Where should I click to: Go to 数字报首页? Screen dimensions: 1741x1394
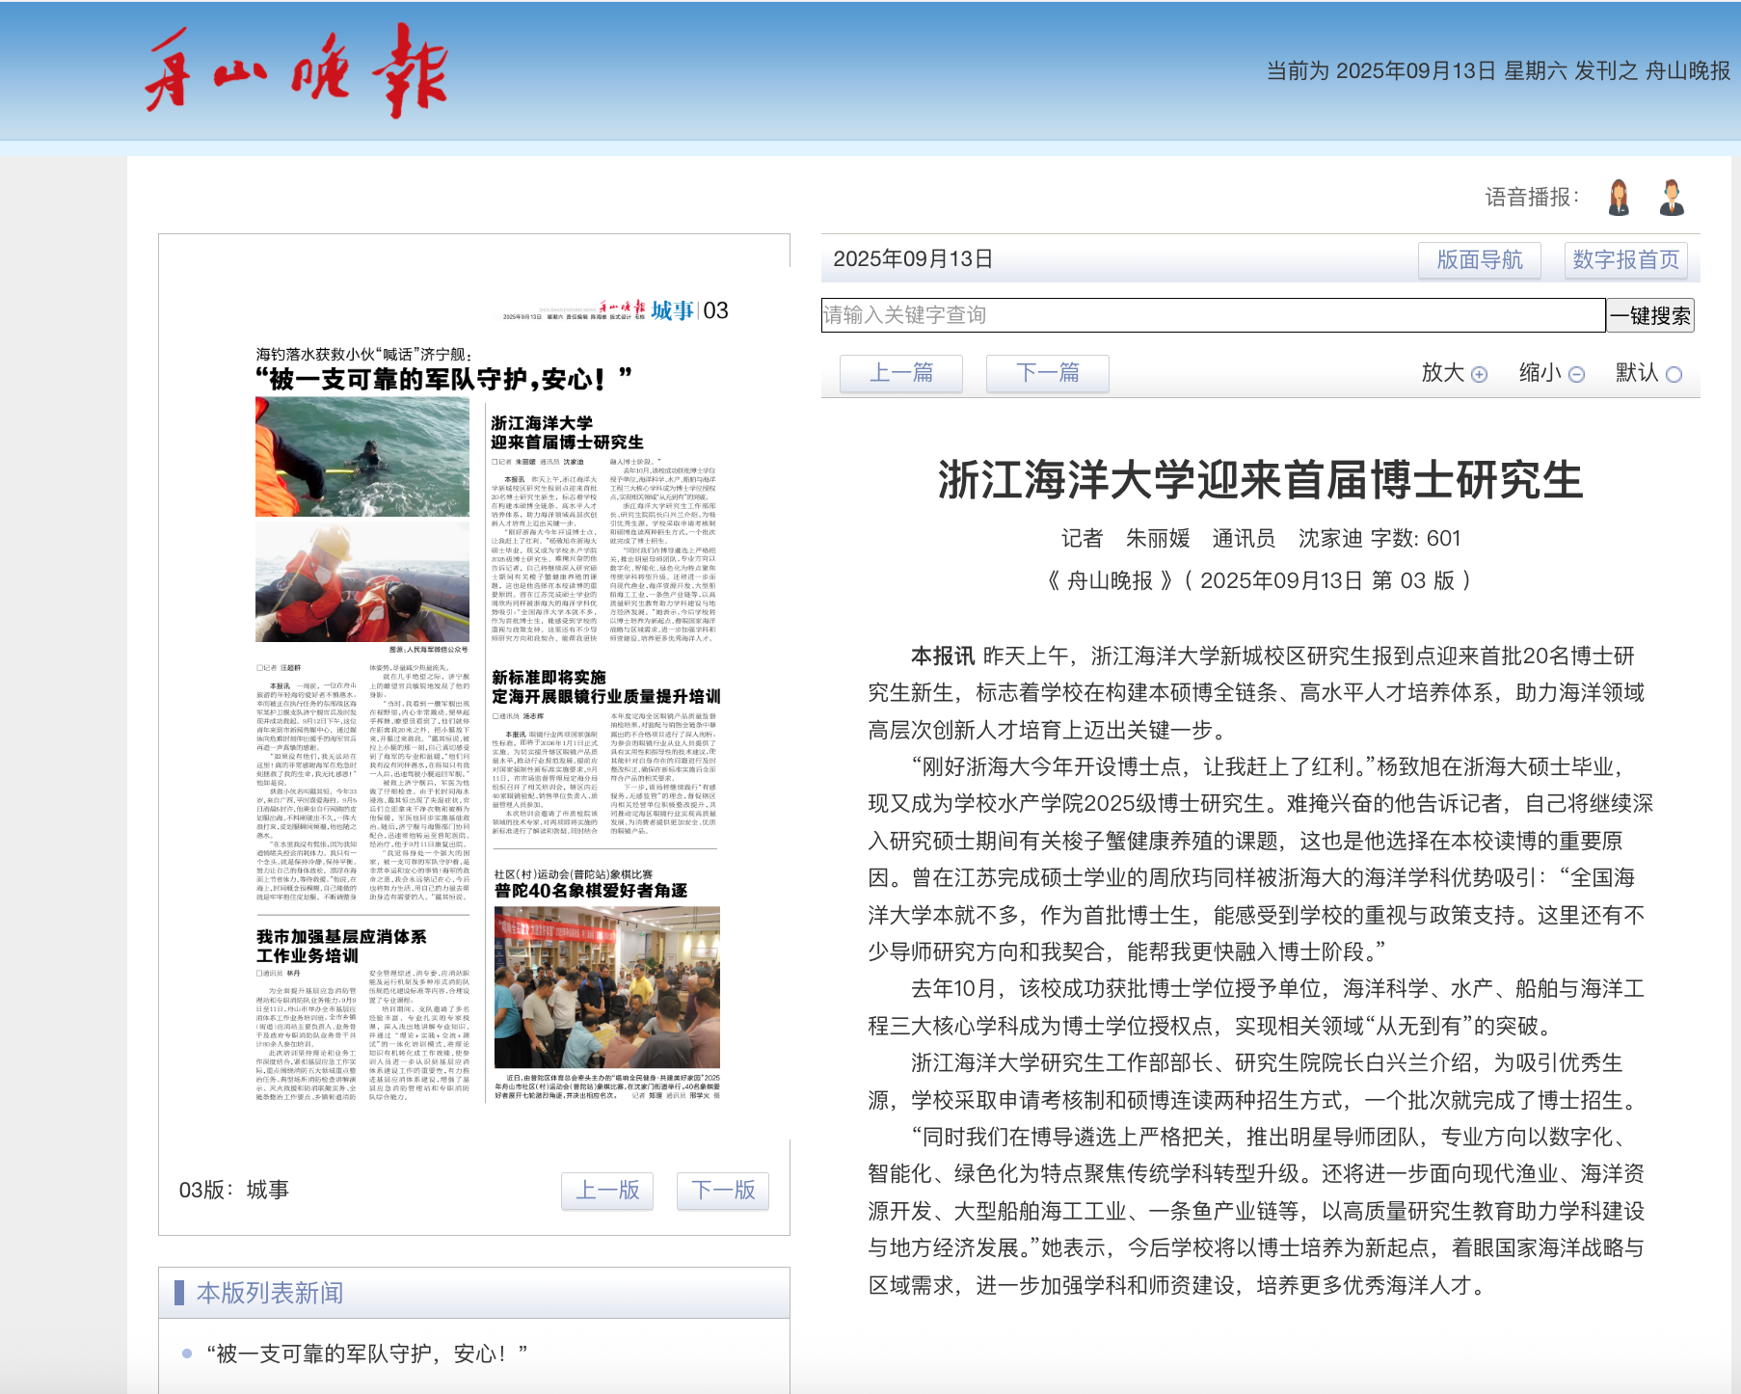click(1626, 260)
